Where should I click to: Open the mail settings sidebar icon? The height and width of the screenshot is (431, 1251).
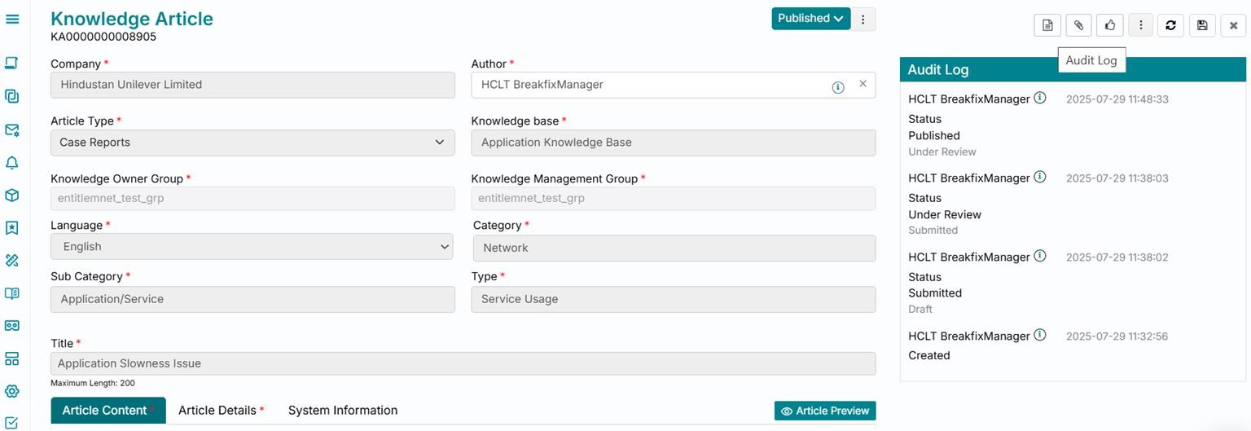point(12,130)
